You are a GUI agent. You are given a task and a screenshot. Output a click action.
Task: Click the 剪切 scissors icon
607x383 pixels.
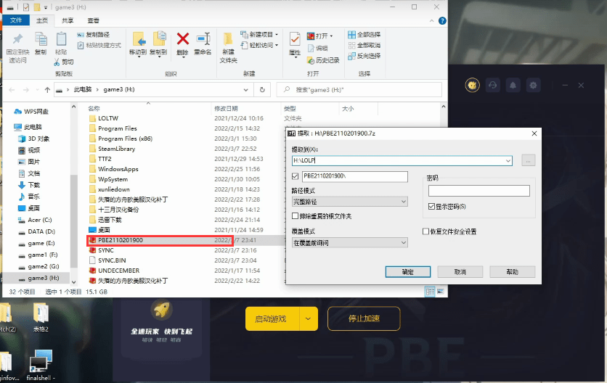pyautogui.click(x=57, y=62)
